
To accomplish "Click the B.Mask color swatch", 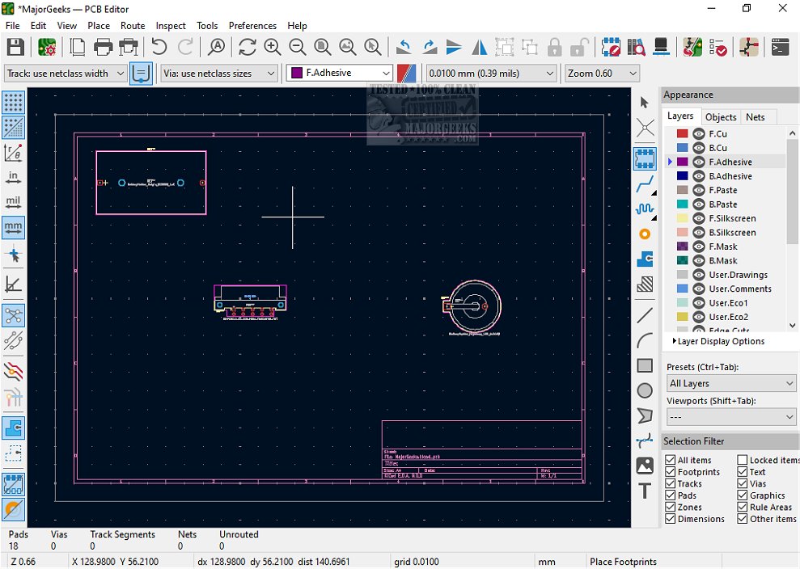I will pyautogui.click(x=682, y=261).
